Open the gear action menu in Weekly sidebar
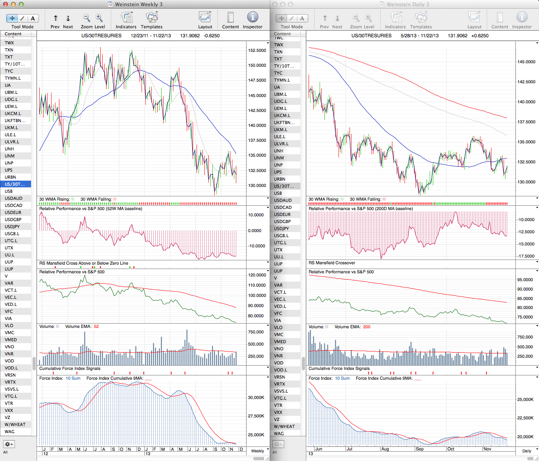 tap(9, 444)
